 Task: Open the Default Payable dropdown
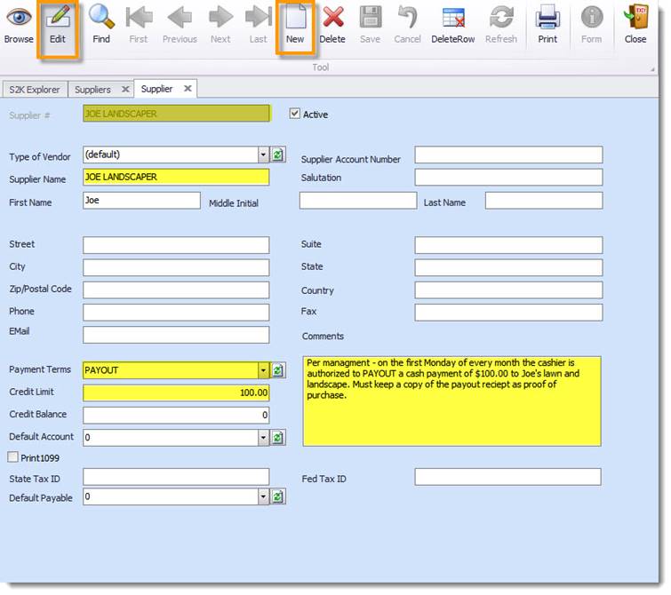pos(263,497)
